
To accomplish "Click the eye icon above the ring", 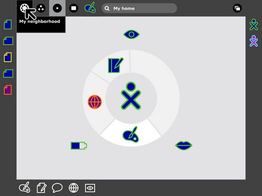I will tap(131, 34).
